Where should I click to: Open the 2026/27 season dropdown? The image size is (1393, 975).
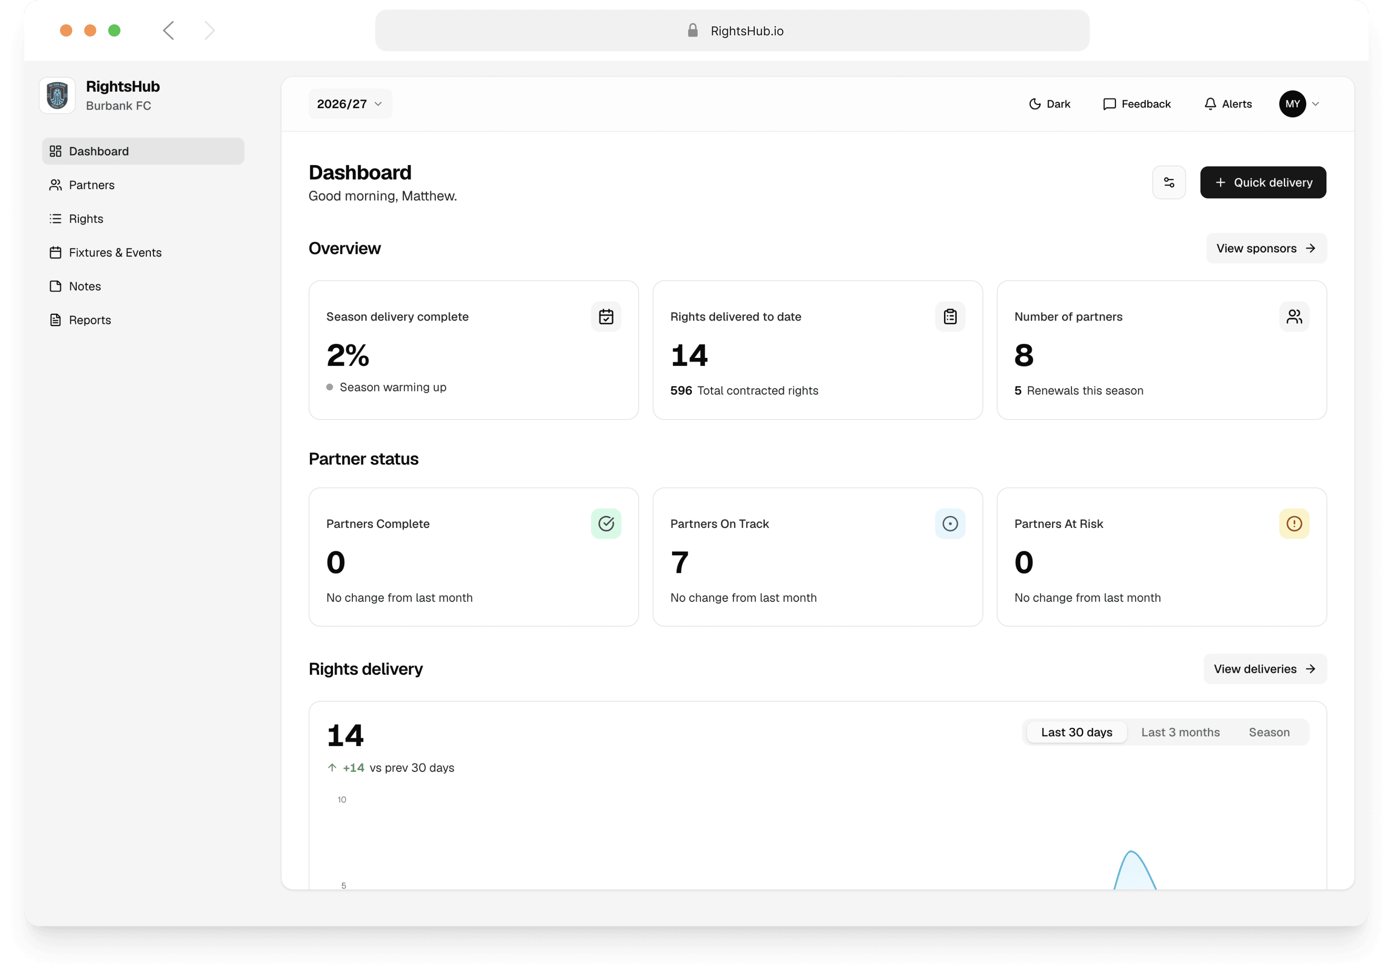point(350,104)
